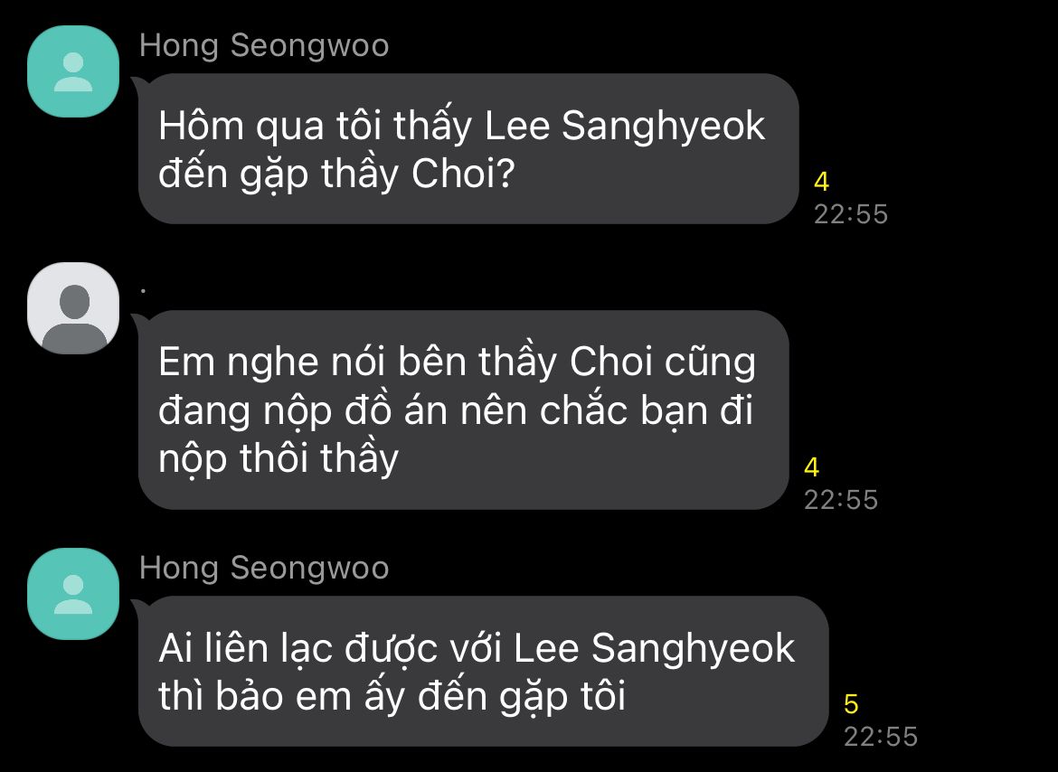
Task: Select the "Hôm qua tôi thấy" message bubble
Action: [468, 149]
